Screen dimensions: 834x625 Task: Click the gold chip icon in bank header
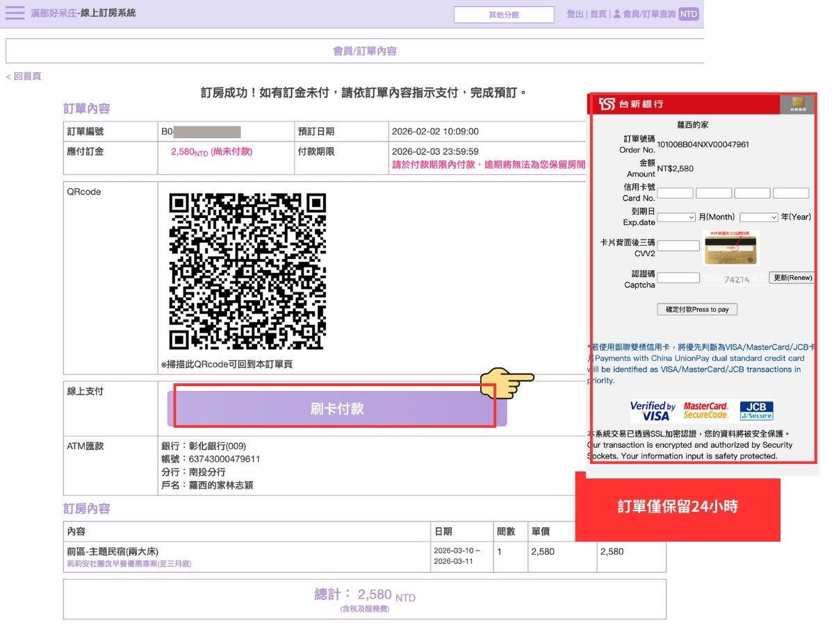pos(796,104)
